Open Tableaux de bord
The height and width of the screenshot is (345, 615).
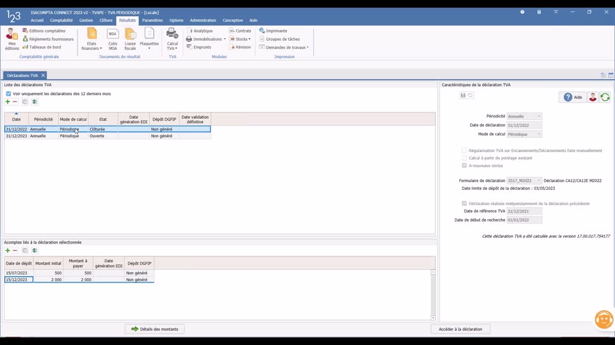pos(42,47)
